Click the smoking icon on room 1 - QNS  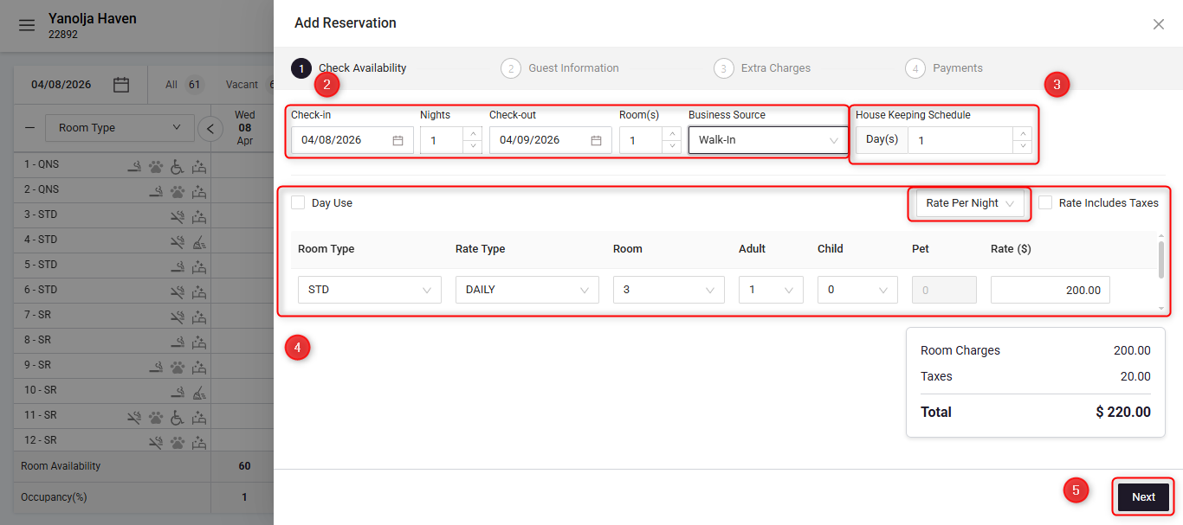pyautogui.click(x=134, y=166)
